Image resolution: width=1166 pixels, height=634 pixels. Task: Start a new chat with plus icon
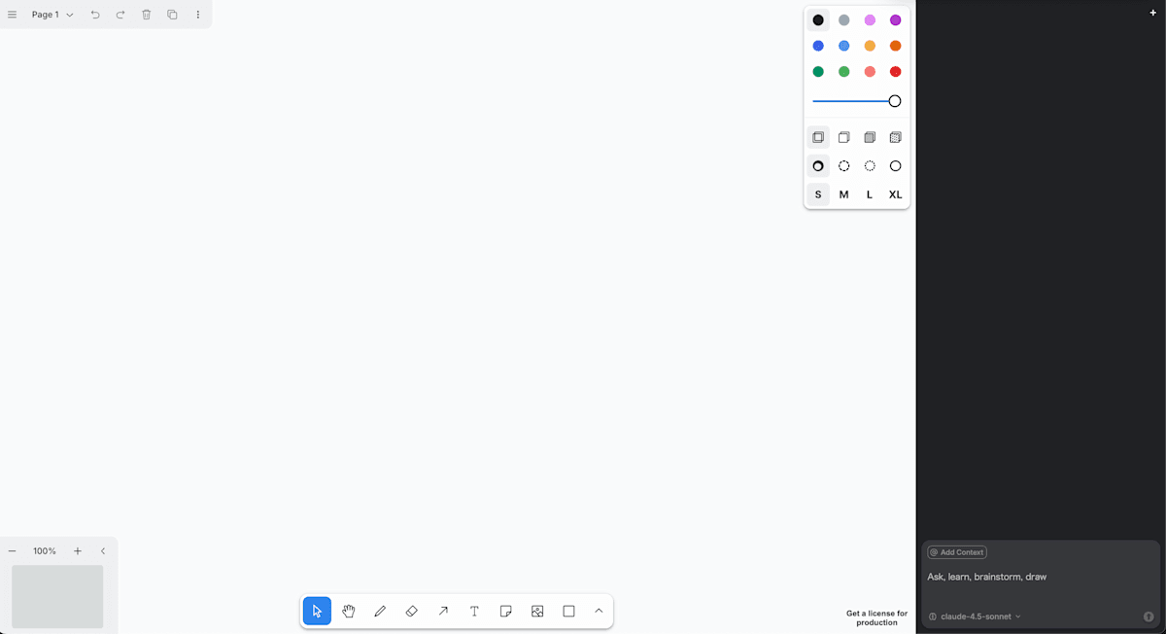[x=1152, y=13]
